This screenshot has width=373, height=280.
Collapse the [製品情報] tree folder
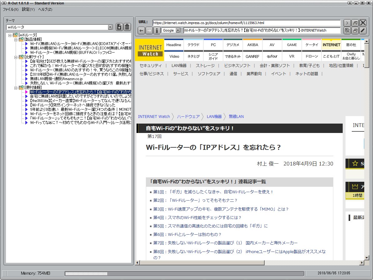(16, 39)
